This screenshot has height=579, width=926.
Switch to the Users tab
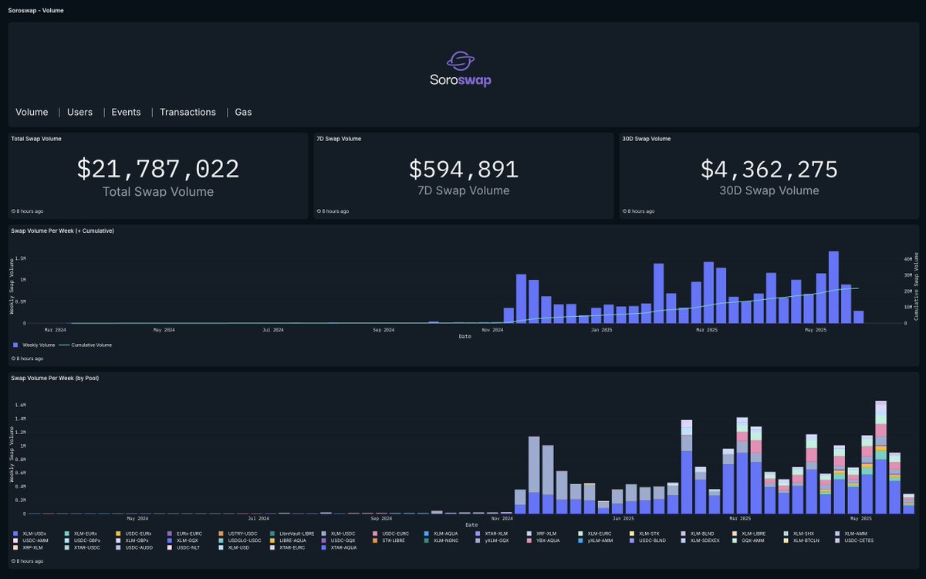pyautogui.click(x=79, y=112)
